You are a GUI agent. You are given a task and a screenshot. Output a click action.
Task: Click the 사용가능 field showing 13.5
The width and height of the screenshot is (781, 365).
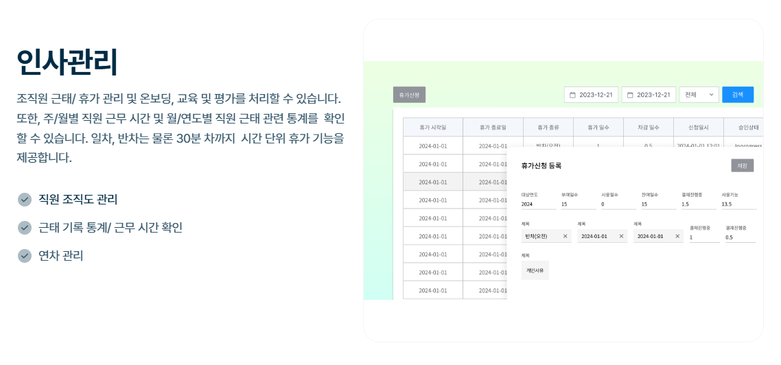pyautogui.click(x=738, y=204)
